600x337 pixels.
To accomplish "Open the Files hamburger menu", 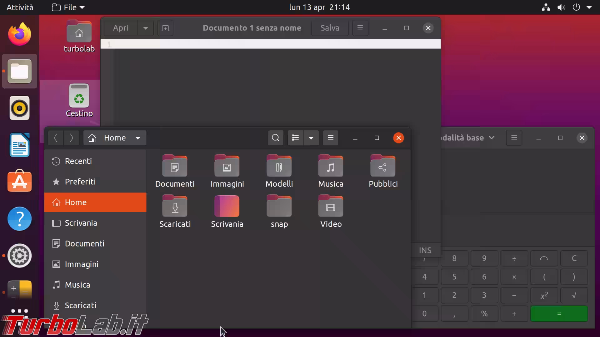I will (331, 138).
